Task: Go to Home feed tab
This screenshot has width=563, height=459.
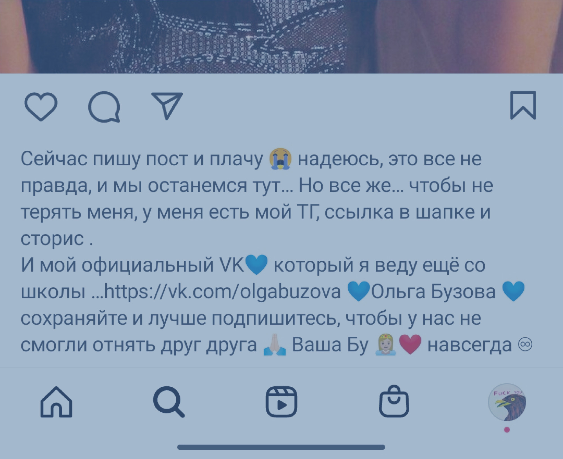Action: [56, 402]
